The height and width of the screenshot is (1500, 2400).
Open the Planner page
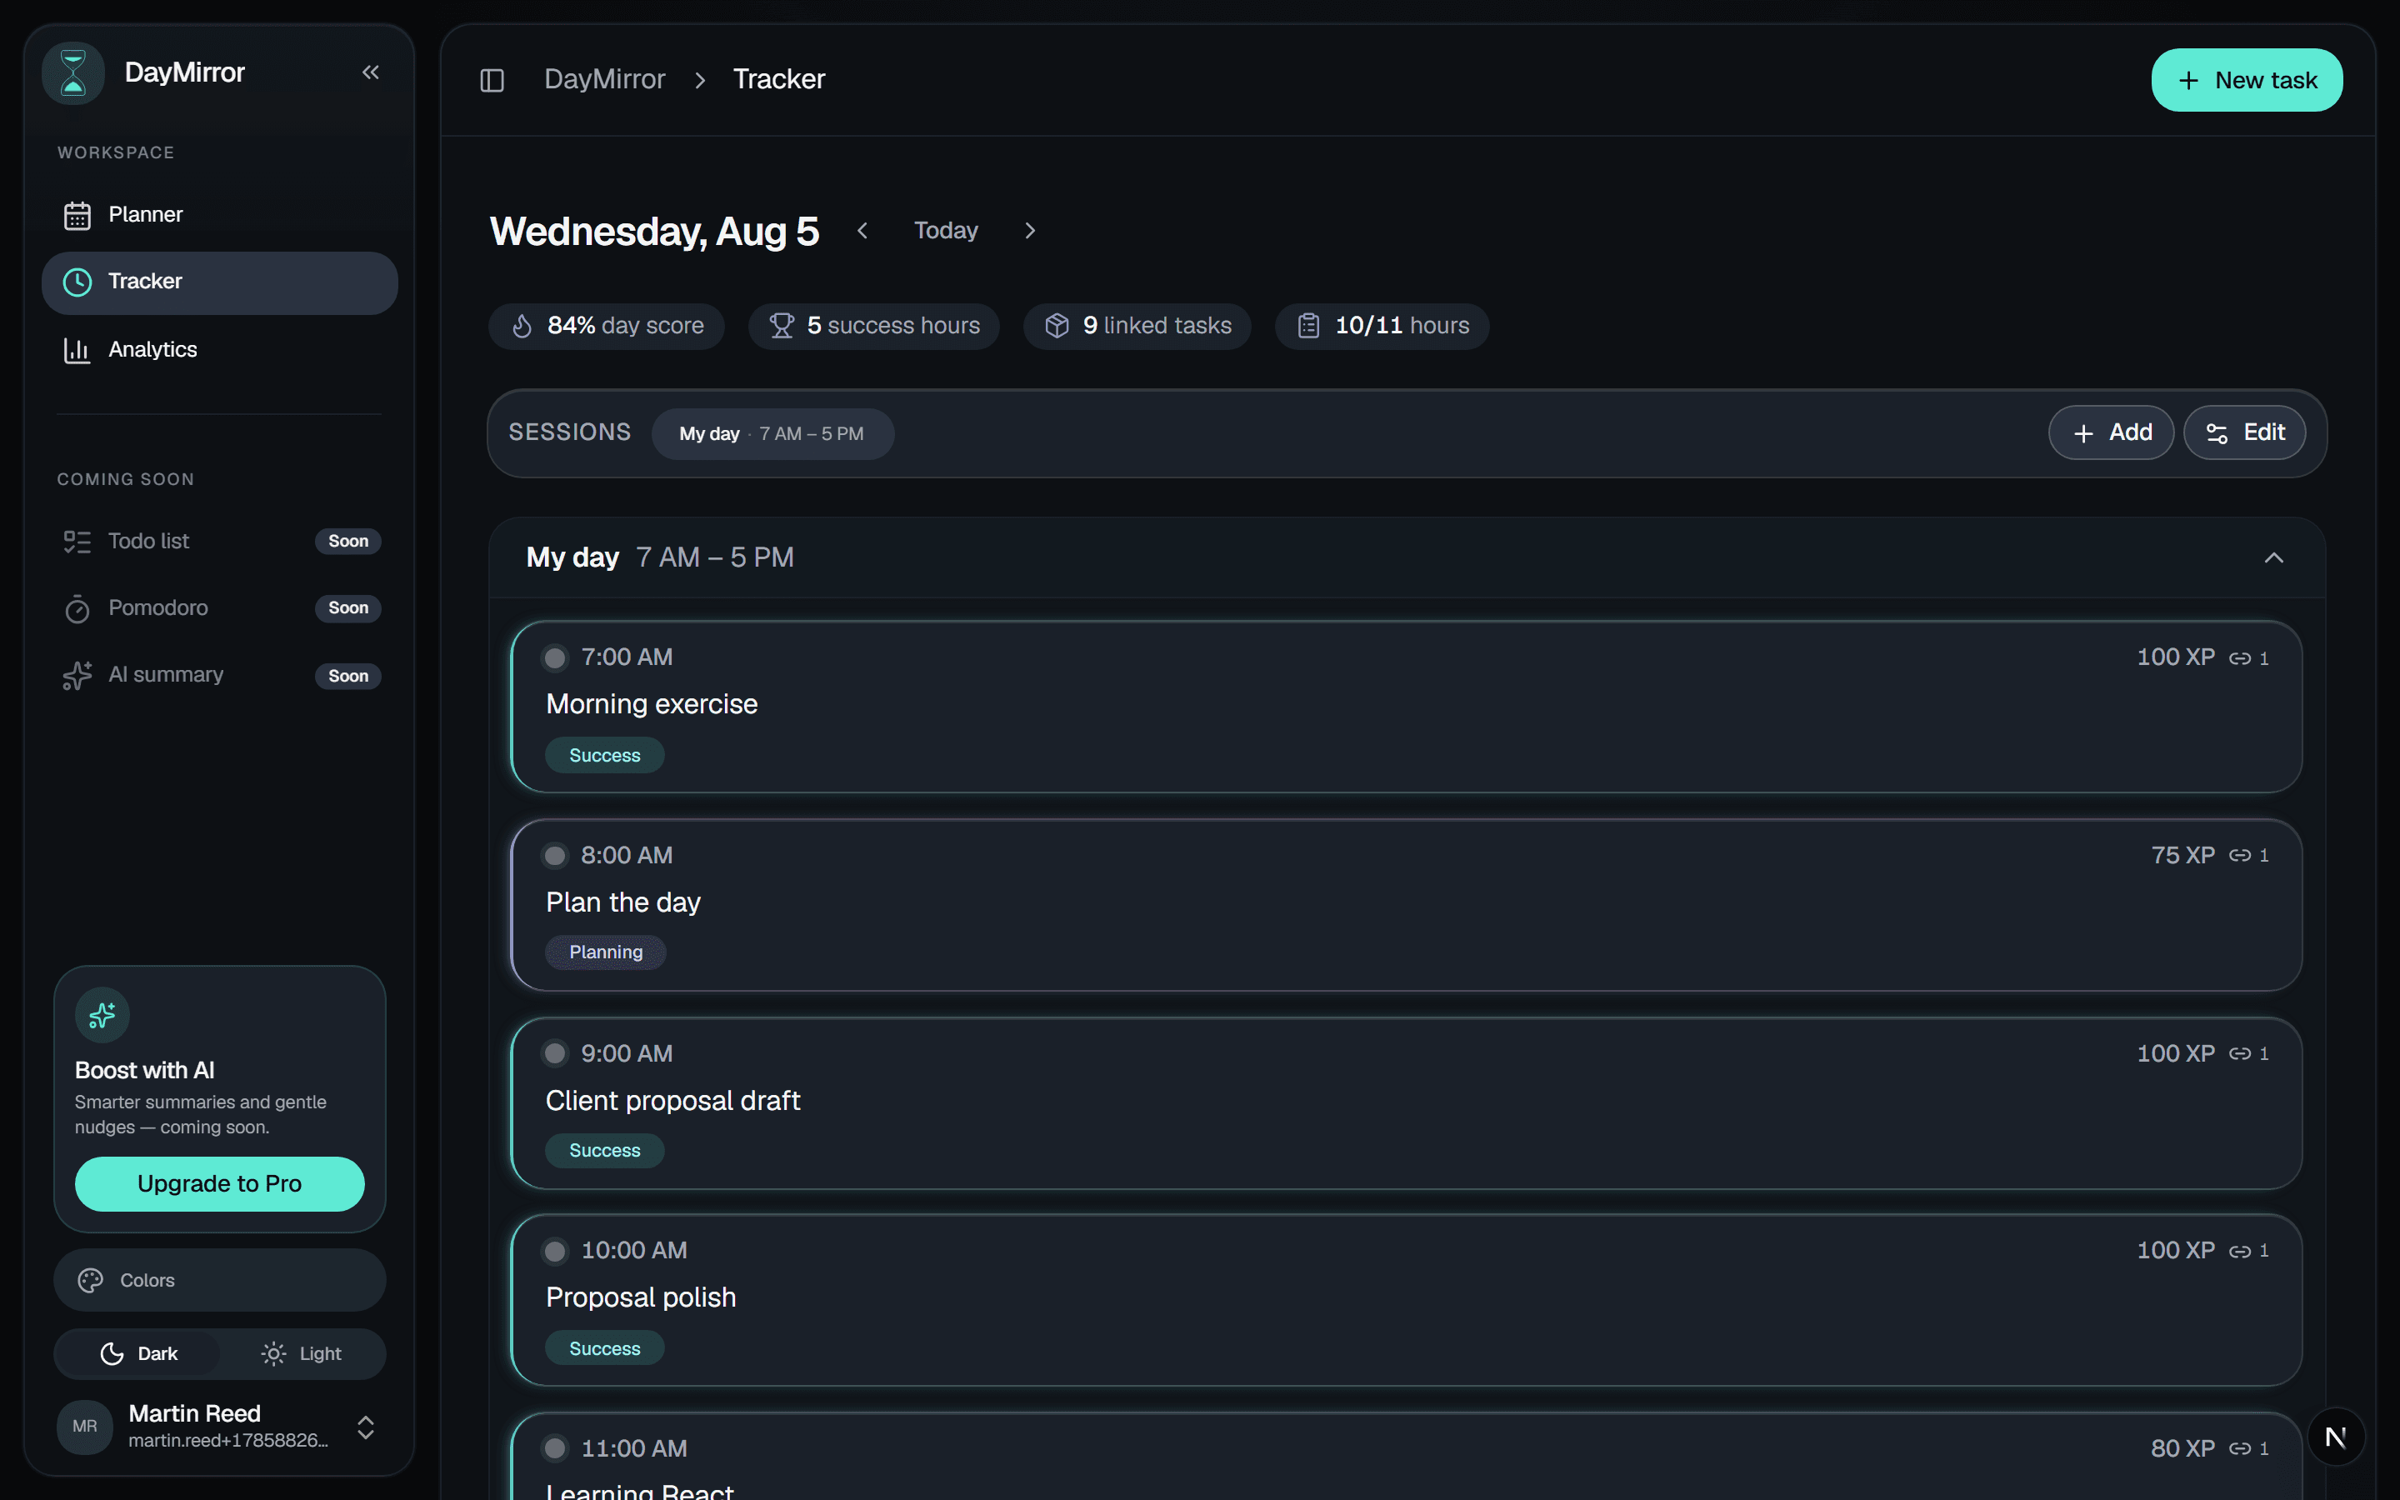pos(219,214)
